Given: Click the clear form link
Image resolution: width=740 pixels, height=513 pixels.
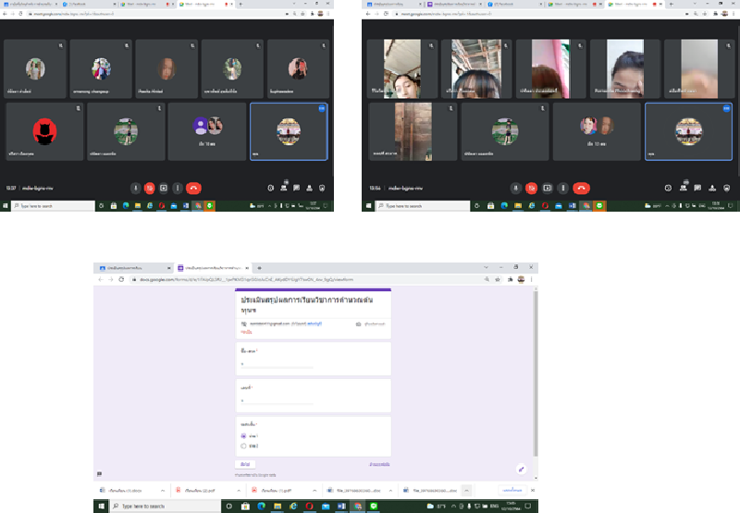Looking at the screenshot, I should (379, 463).
